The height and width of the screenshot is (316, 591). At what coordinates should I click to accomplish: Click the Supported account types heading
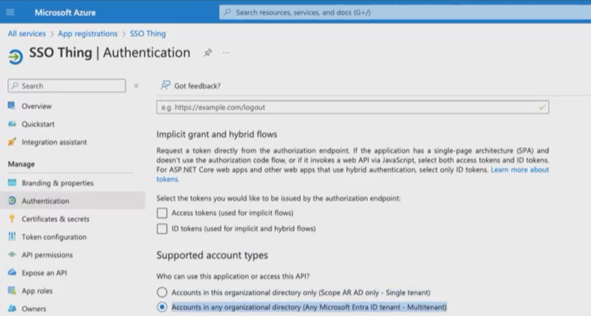point(212,255)
